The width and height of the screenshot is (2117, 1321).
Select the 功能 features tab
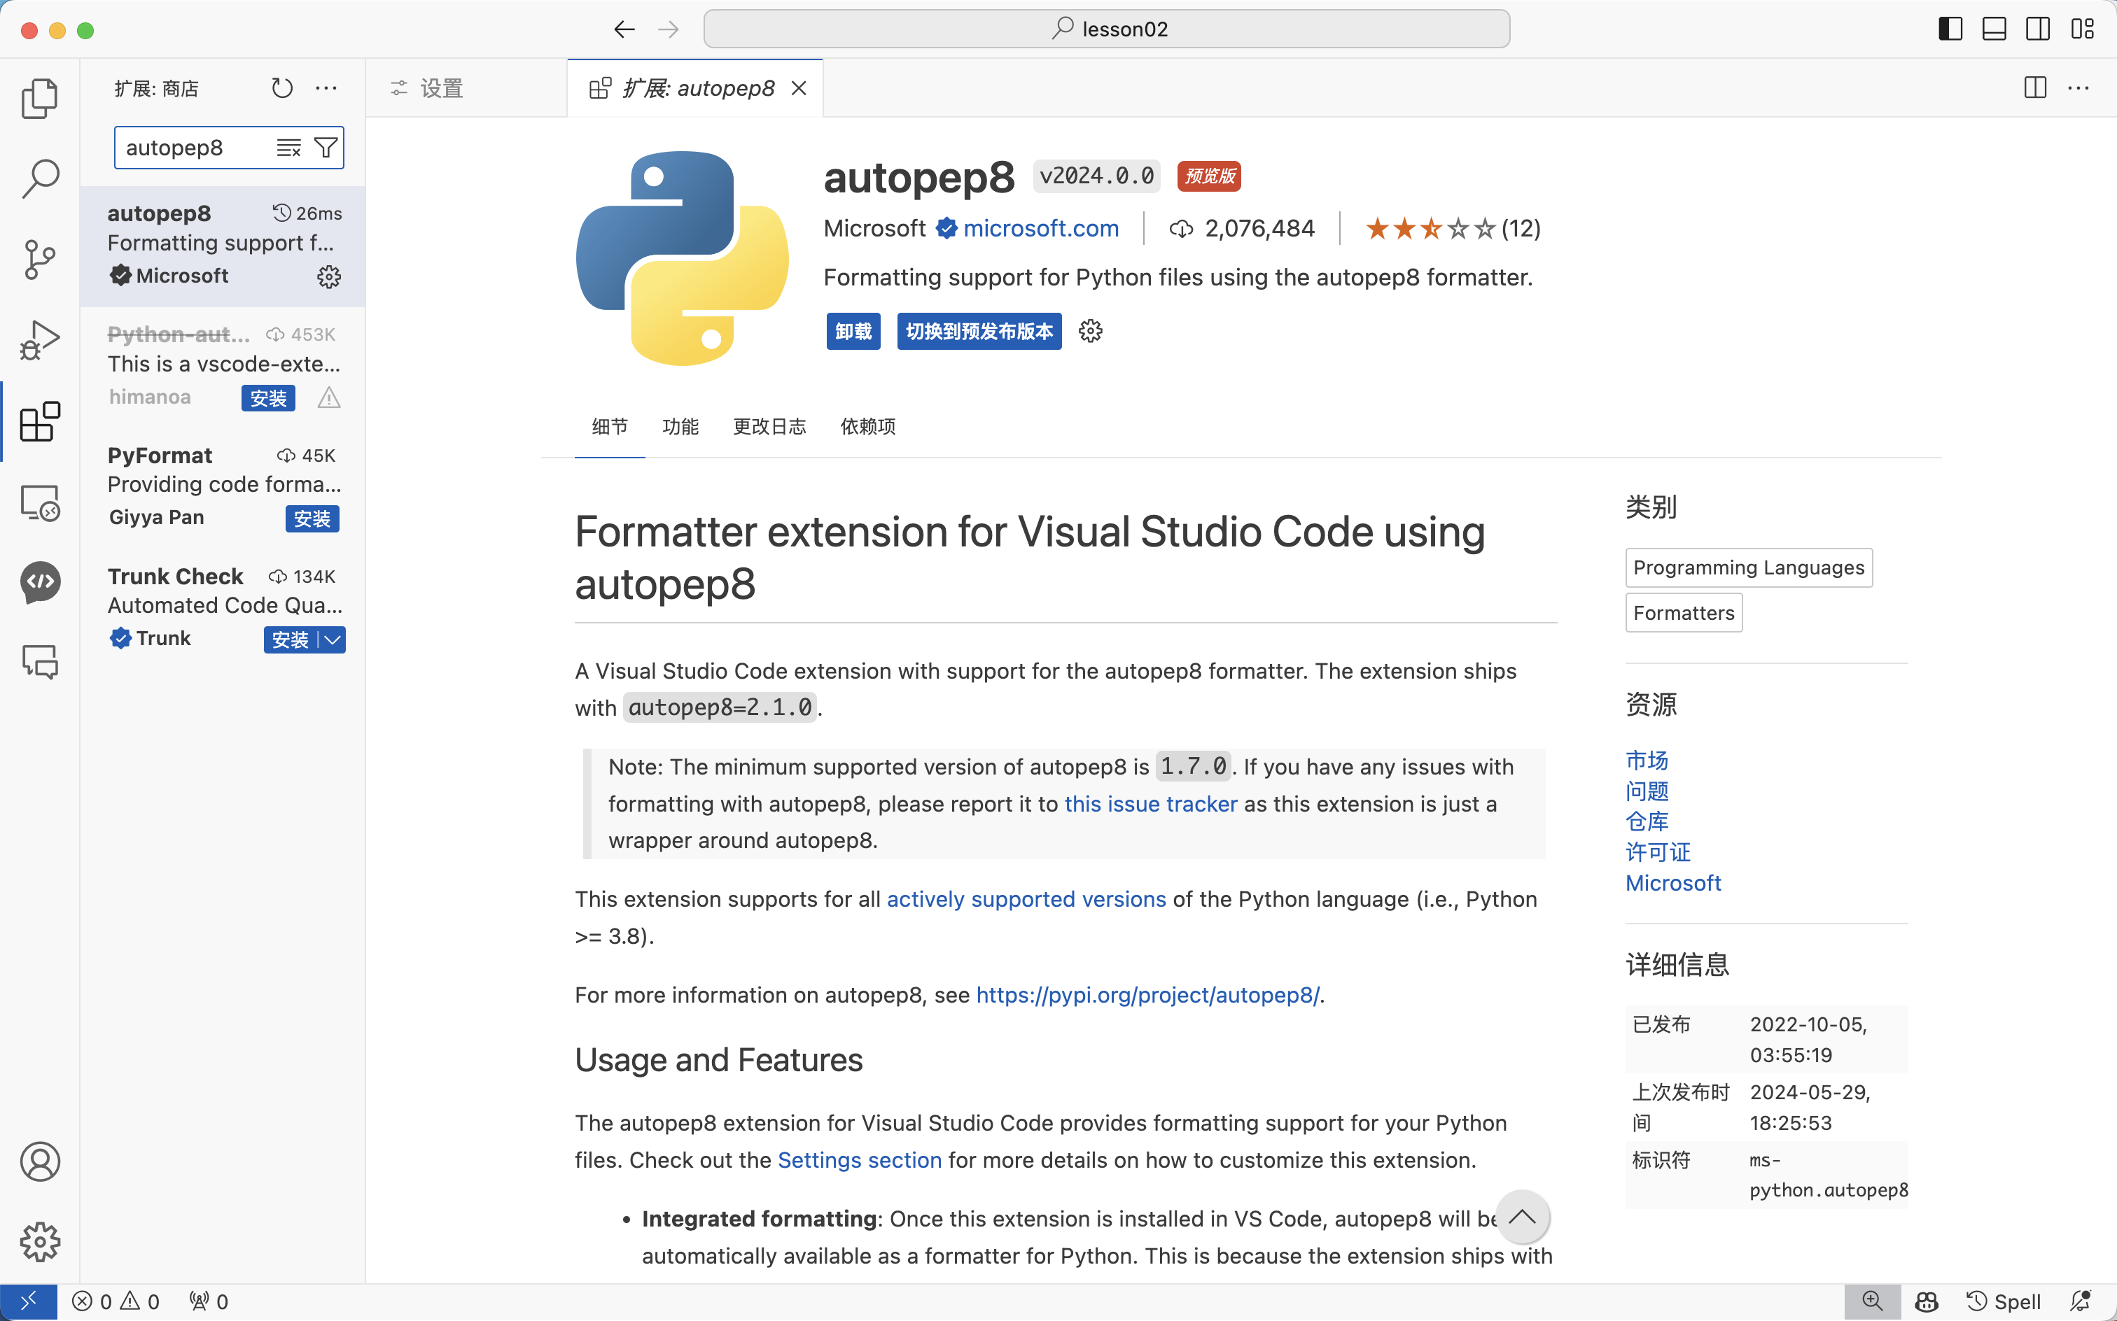click(680, 426)
